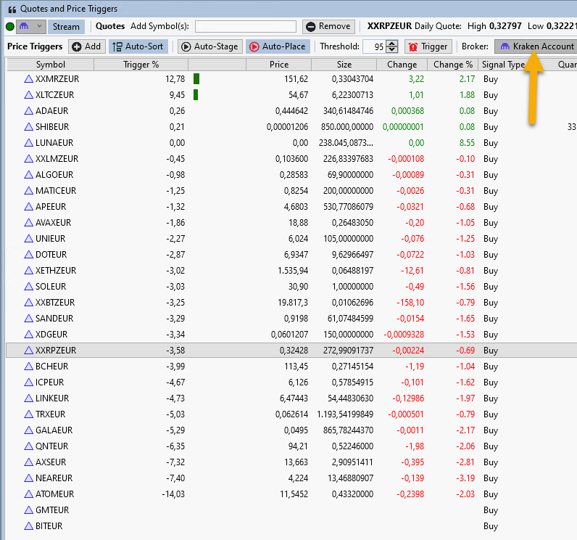Image resolution: width=577 pixels, height=540 pixels.
Task: Click the Trigger alarm button
Action: point(428,46)
